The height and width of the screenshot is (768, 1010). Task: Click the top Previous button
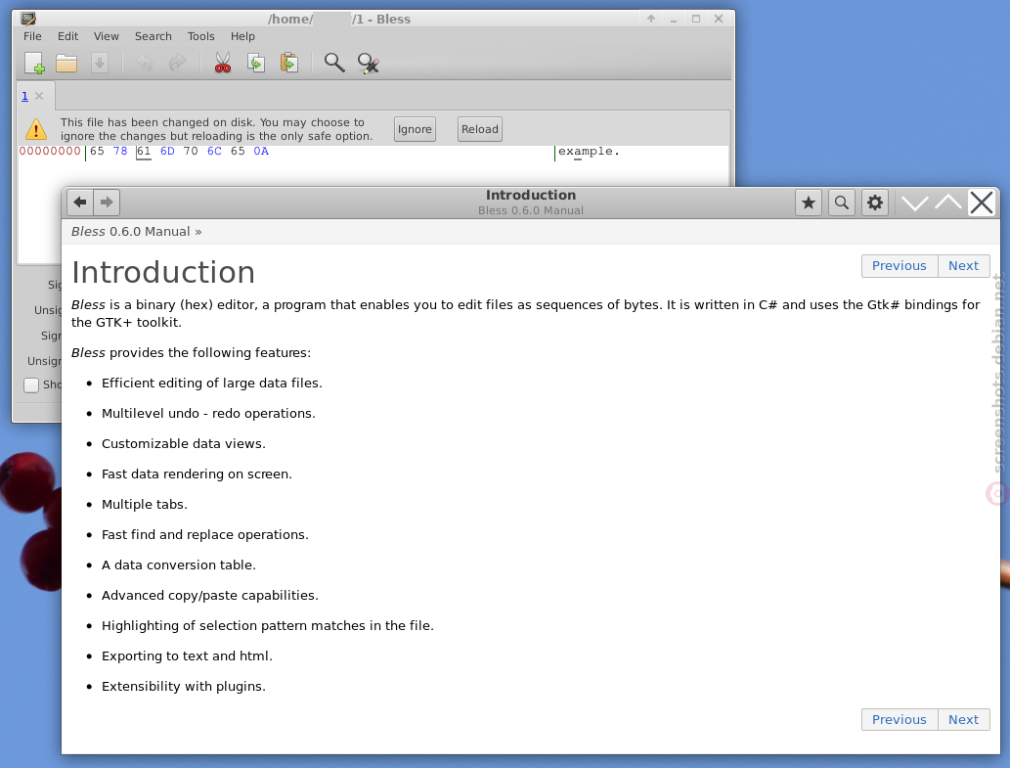tap(900, 266)
